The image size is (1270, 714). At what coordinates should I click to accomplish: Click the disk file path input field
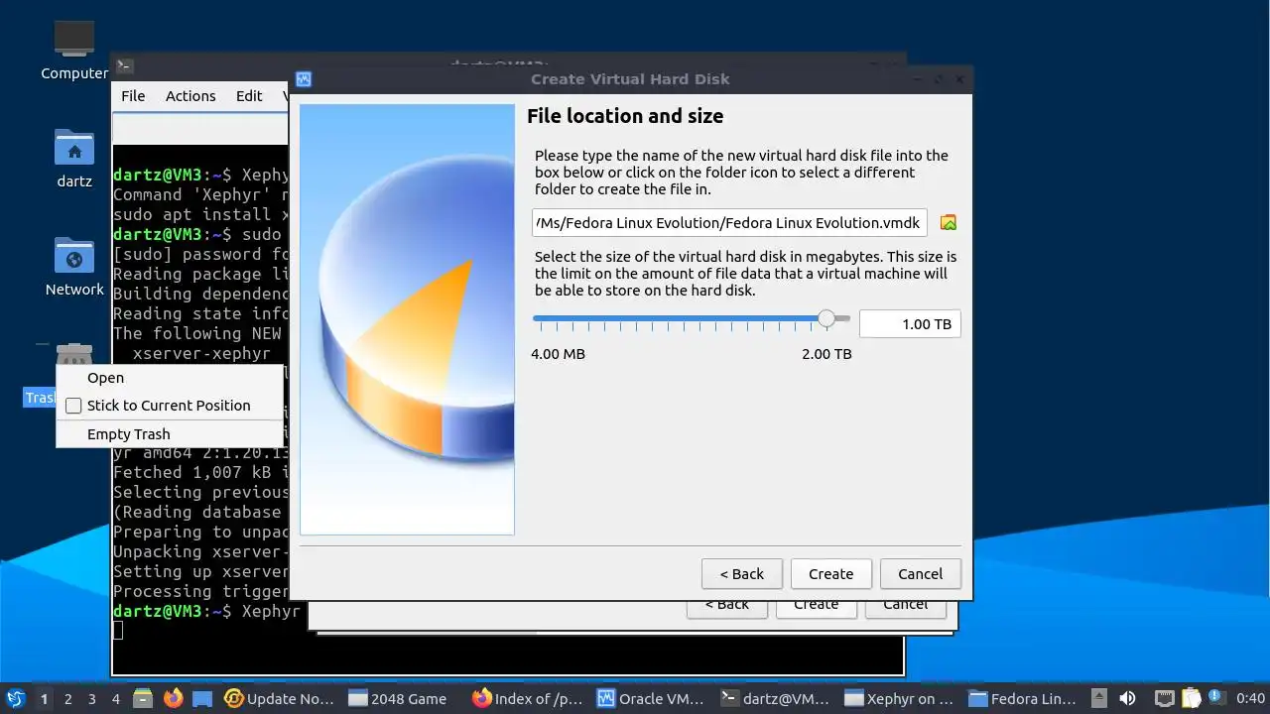coord(729,223)
